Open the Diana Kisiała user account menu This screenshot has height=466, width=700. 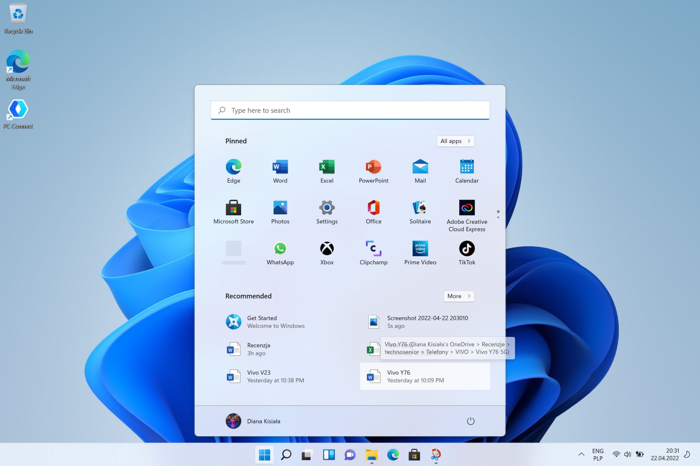point(253,421)
